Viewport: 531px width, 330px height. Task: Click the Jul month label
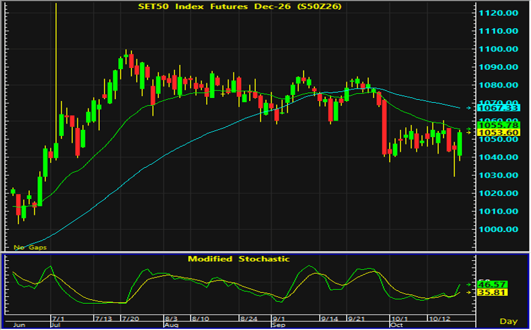[x=55, y=325]
